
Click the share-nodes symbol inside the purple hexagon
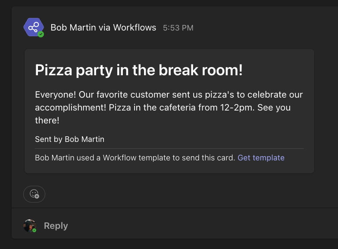(x=34, y=27)
